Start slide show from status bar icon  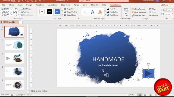coord(156,95)
